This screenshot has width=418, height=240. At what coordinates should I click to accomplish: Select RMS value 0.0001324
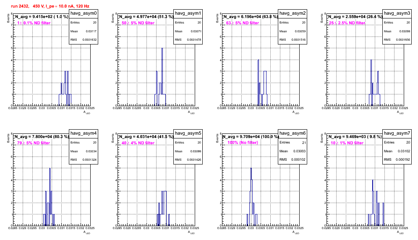89,160
